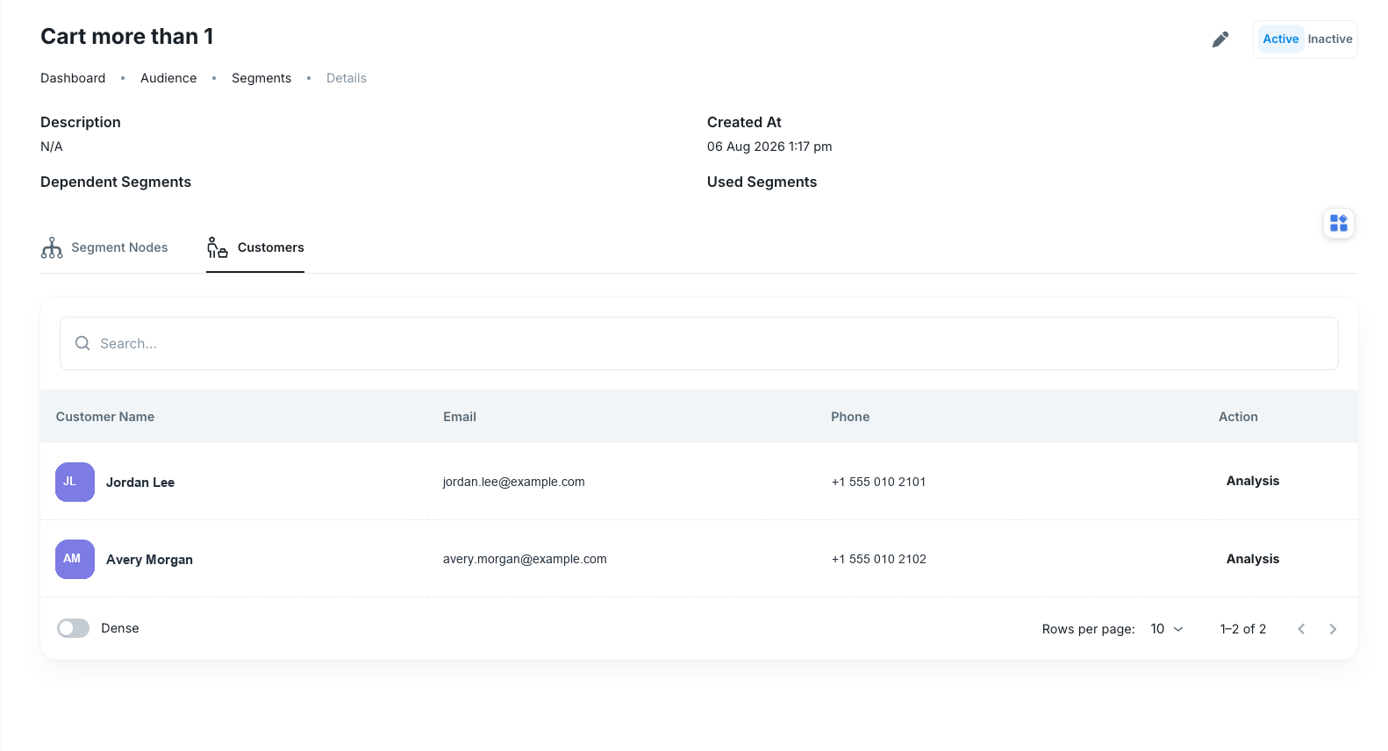Open the widgets grid icon button
Image resolution: width=1388 pixels, height=751 pixels.
pos(1339,223)
